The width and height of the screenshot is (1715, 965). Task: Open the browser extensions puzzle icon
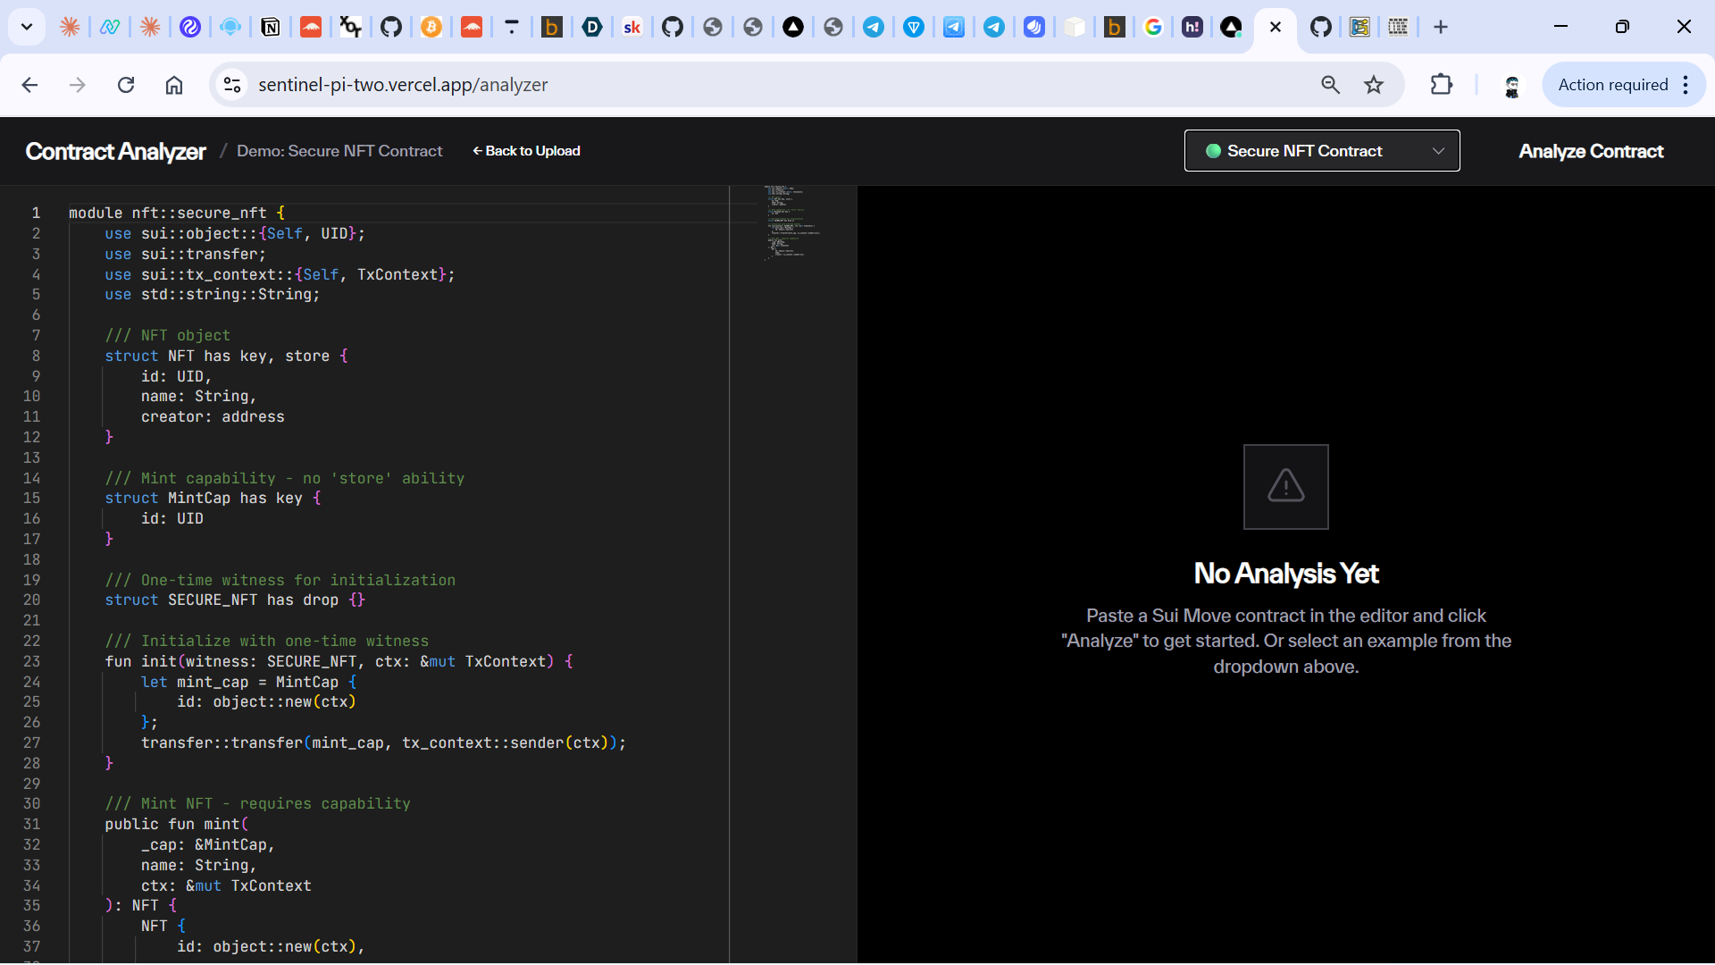(x=1441, y=85)
